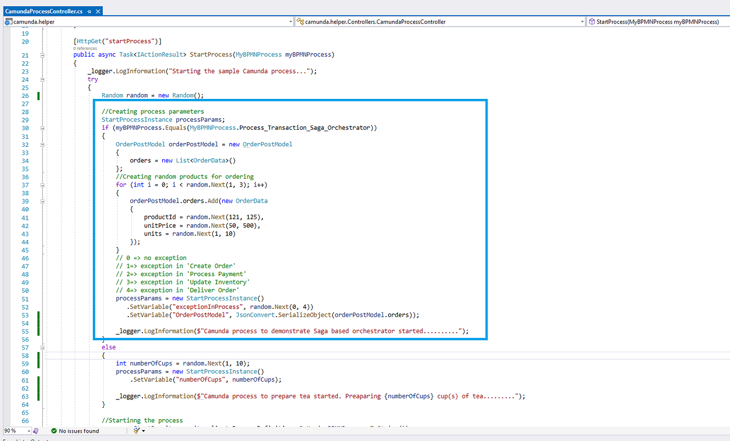Image resolution: width=730 pixels, height=441 pixels.
Task: Click the "int numberOfCups" declaration line
Action: [183, 363]
